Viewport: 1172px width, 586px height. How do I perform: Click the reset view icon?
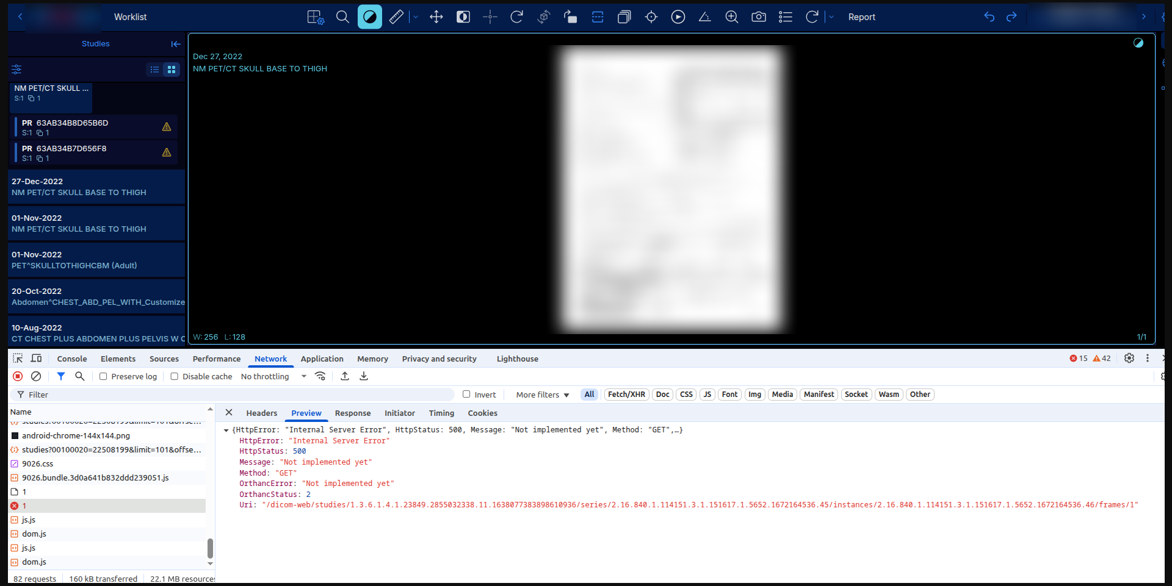coord(812,17)
